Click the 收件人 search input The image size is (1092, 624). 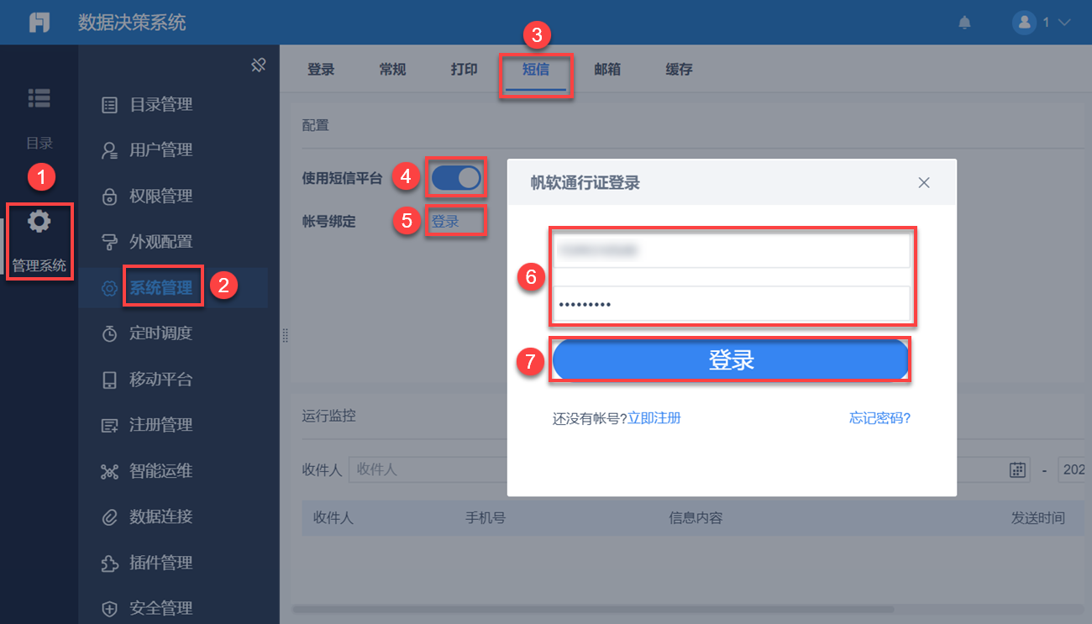point(428,469)
